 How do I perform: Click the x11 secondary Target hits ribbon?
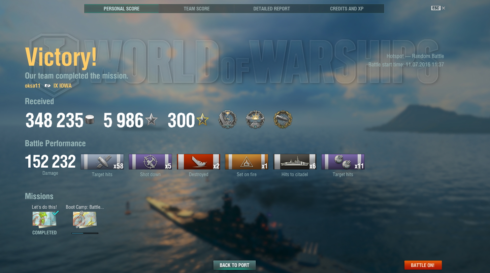pos(343,162)
